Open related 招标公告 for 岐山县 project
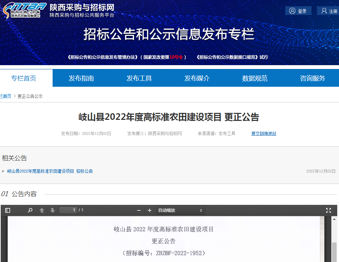 coord(50,171)
